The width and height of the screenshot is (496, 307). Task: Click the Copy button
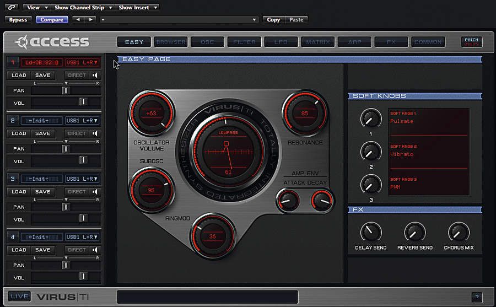(273, 20)
